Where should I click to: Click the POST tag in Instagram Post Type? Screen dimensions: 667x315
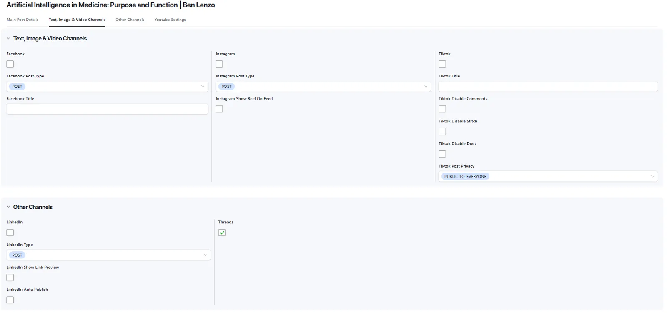click(226, 87)
